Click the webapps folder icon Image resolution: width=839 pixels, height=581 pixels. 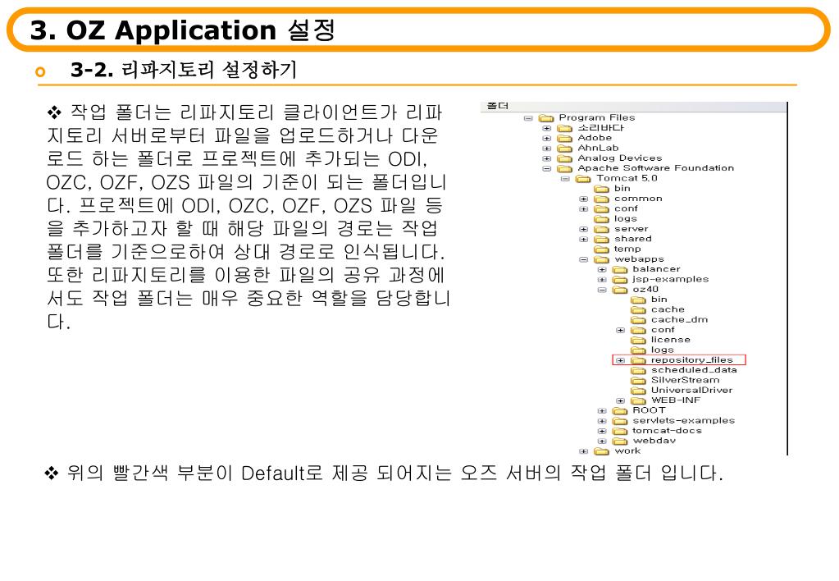tap(601, 259)
